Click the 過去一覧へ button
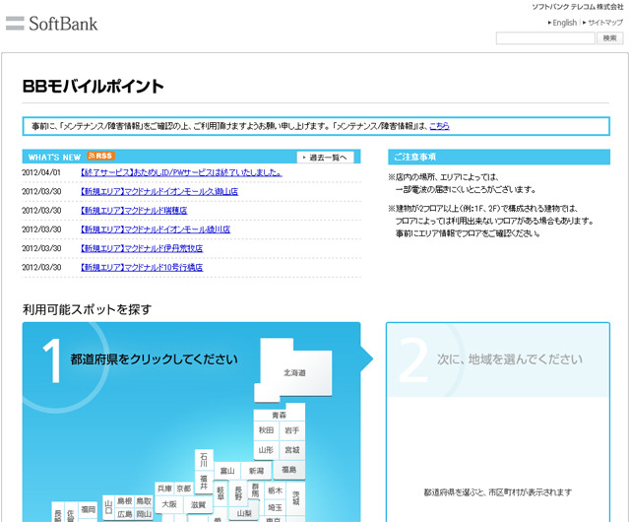 click(326, 158)
